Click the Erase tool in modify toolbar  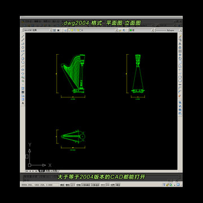(x=180, y=36)
